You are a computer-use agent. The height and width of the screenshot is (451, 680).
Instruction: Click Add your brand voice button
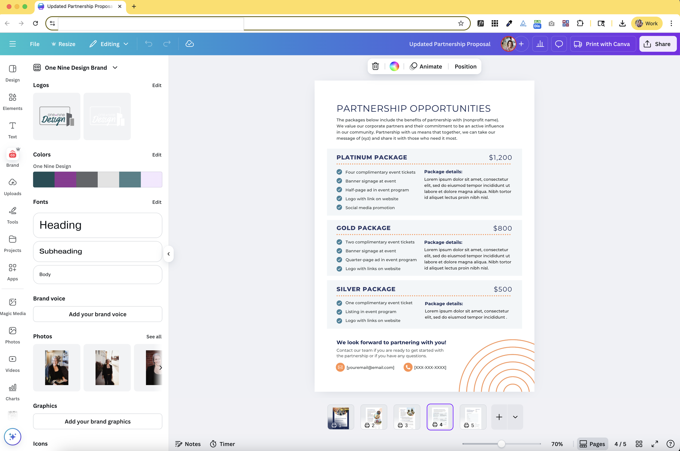point(97,314)
